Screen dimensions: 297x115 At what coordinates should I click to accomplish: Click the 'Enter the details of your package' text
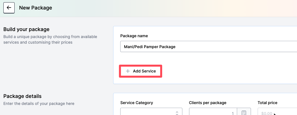(x=39, y=104)
